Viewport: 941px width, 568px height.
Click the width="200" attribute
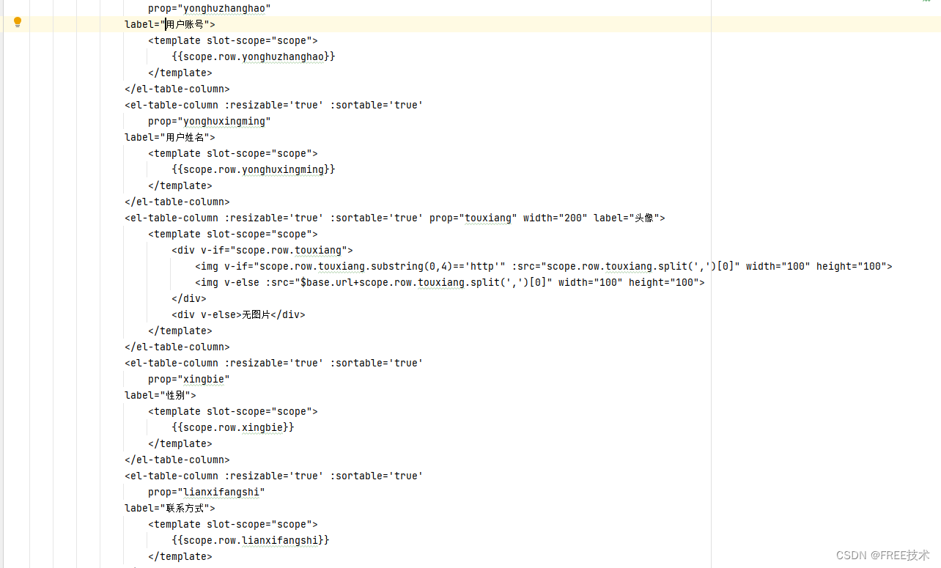pos(555,218)
